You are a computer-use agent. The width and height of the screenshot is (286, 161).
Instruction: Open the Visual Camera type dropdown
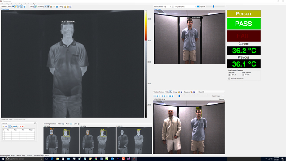[x=167, y=7]
